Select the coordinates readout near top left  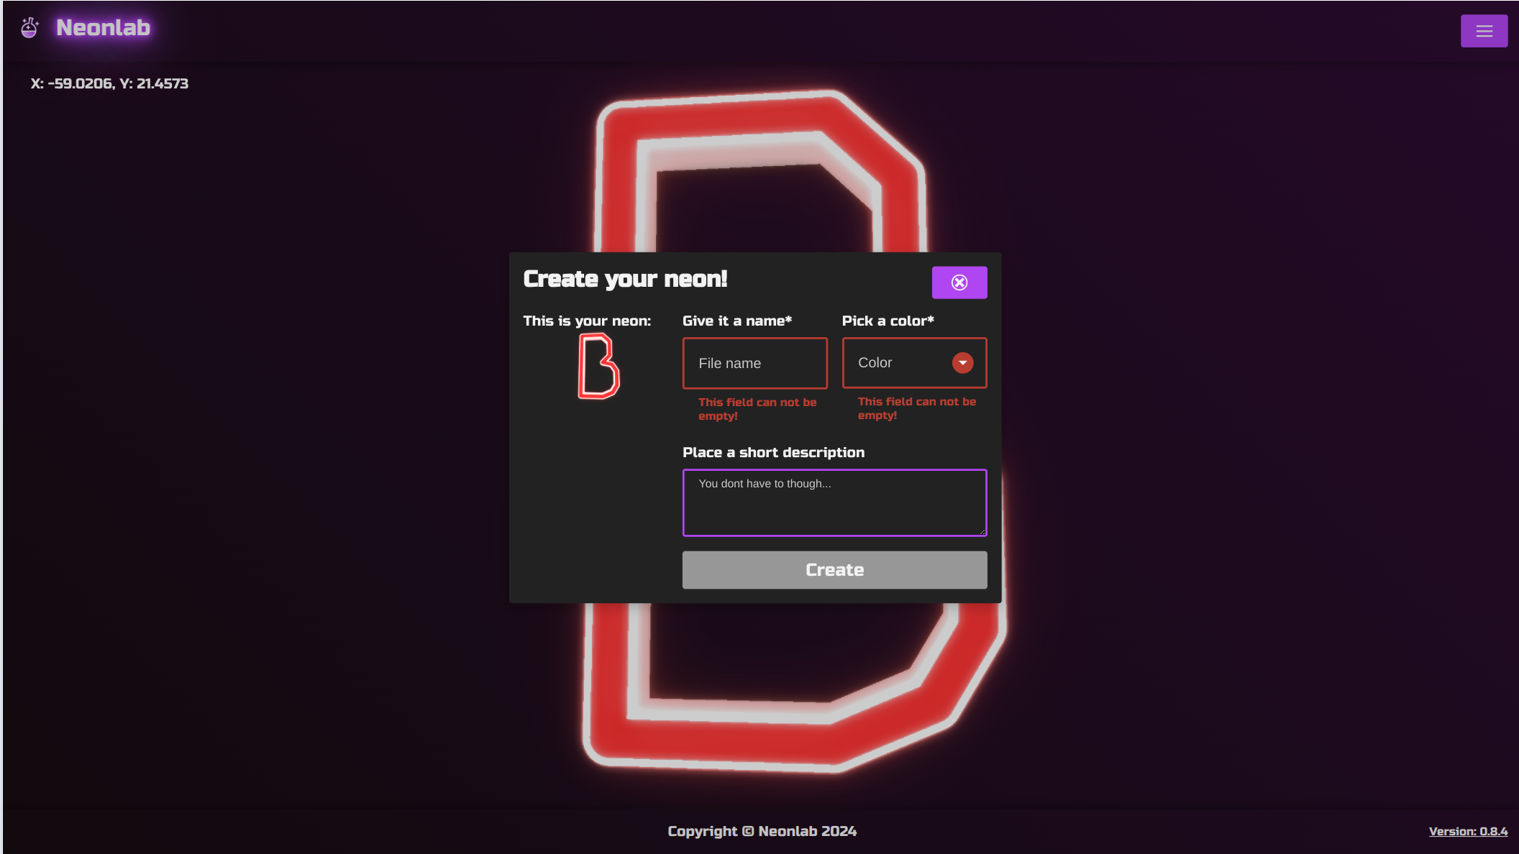point(109,83)
